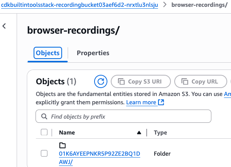
Task: Click the folder icon above 01K6AYEEPNKR5P92ZE2BQ1DAWJ/
Action: (x=62, y=145)
